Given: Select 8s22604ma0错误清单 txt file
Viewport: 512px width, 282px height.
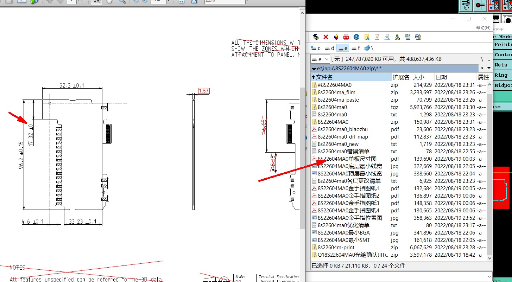Looking at the screenshot, I should 399,151.
